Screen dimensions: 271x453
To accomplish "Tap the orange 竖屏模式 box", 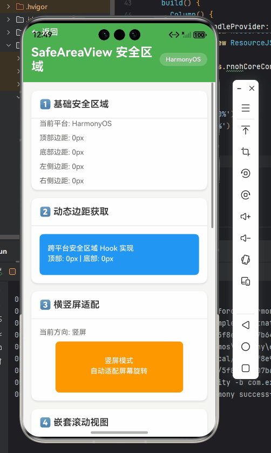I will click(119, 367).
